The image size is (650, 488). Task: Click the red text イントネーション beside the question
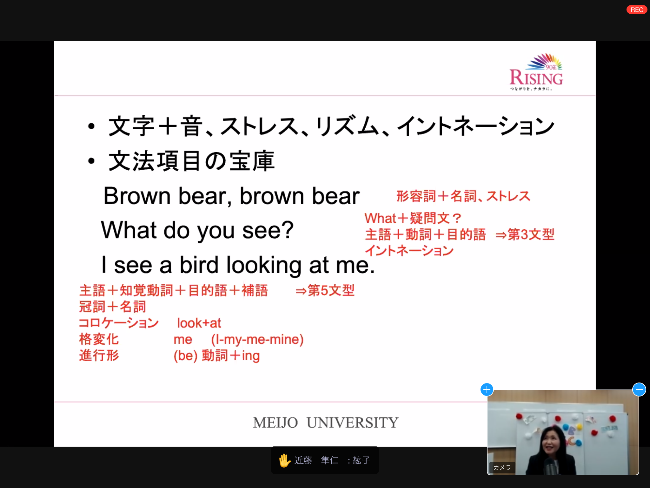[409, 251]
